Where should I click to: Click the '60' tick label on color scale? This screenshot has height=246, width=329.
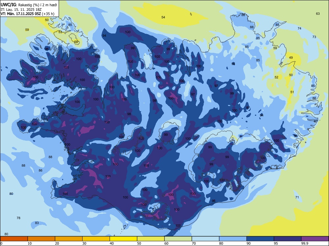point(166,243)
